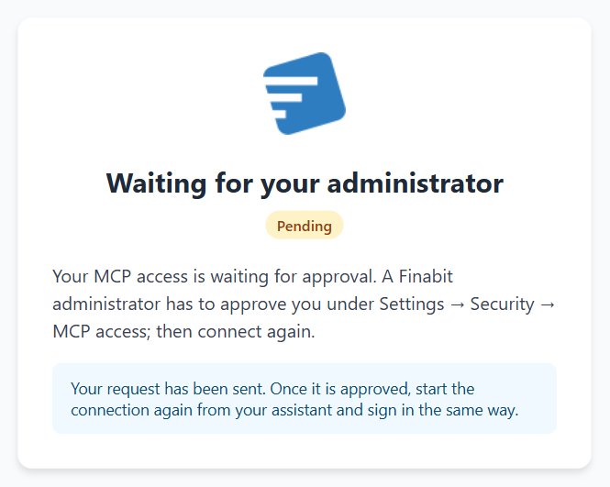Click the word 'Waiting' in the heading
The width and height of the screenshot is (610, 487).
(x=156, y=183)
